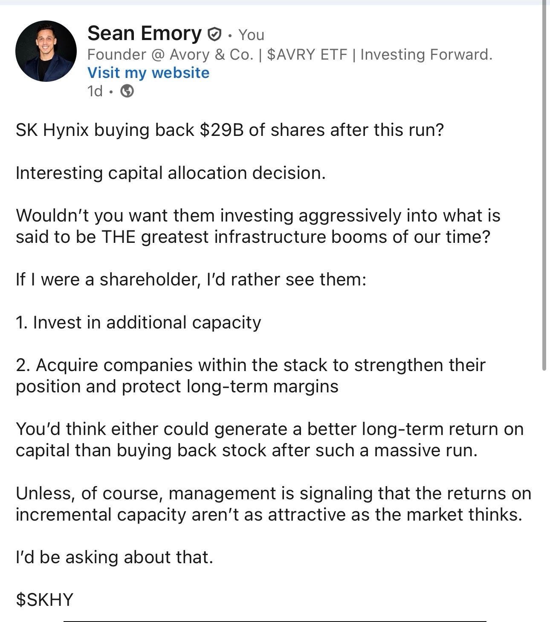
Task: Click the SK Hynix buying back sentence
Action: point(230,130)
